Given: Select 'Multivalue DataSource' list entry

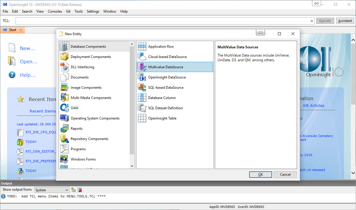Looking at the screenshot, I should [x=175, y=67].
